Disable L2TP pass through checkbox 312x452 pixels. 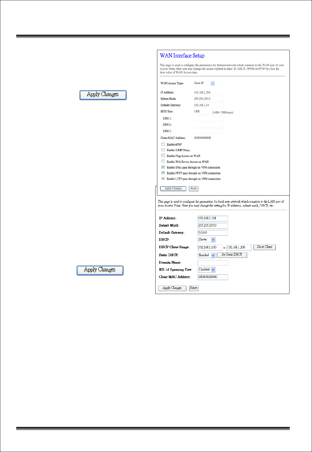tap(163, 179)
